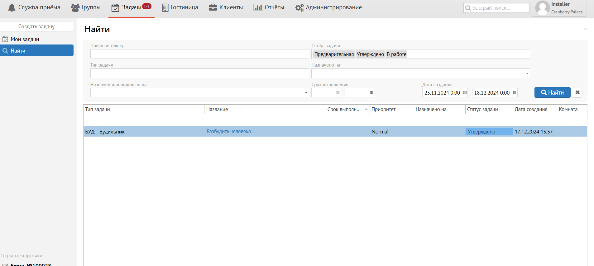This screenshot has height=266, width=594.
Task: Open the Разбудить человека task link
Action: pos(228,132)
